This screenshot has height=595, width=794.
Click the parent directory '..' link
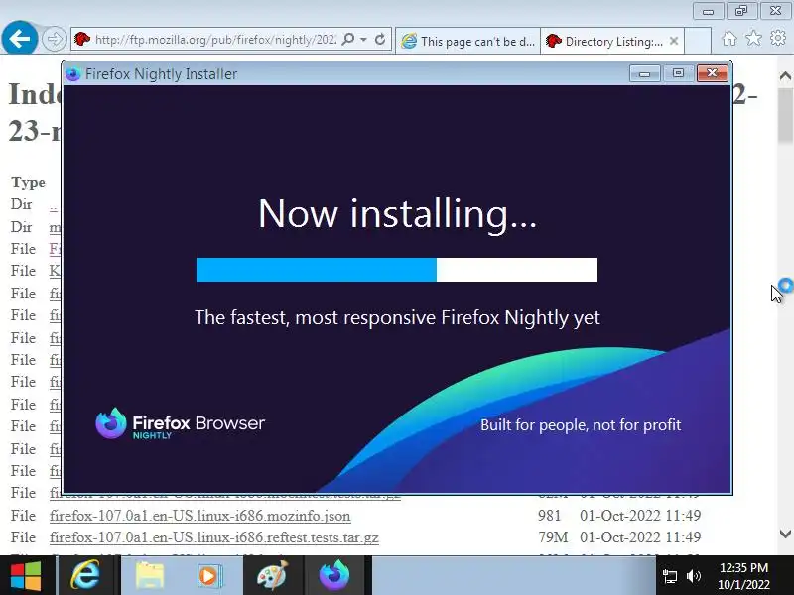(x=54, y=205)
